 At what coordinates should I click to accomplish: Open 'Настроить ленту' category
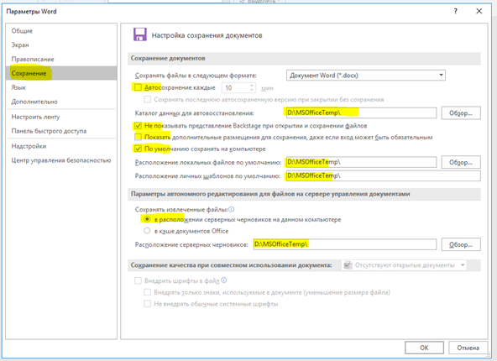pos(61,117)
